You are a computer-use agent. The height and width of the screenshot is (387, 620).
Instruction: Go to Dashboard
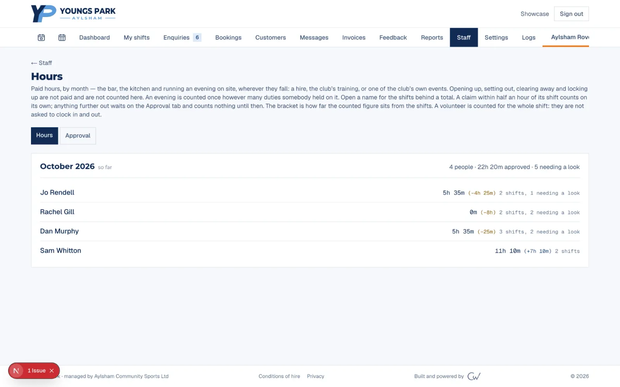[95, 38]
